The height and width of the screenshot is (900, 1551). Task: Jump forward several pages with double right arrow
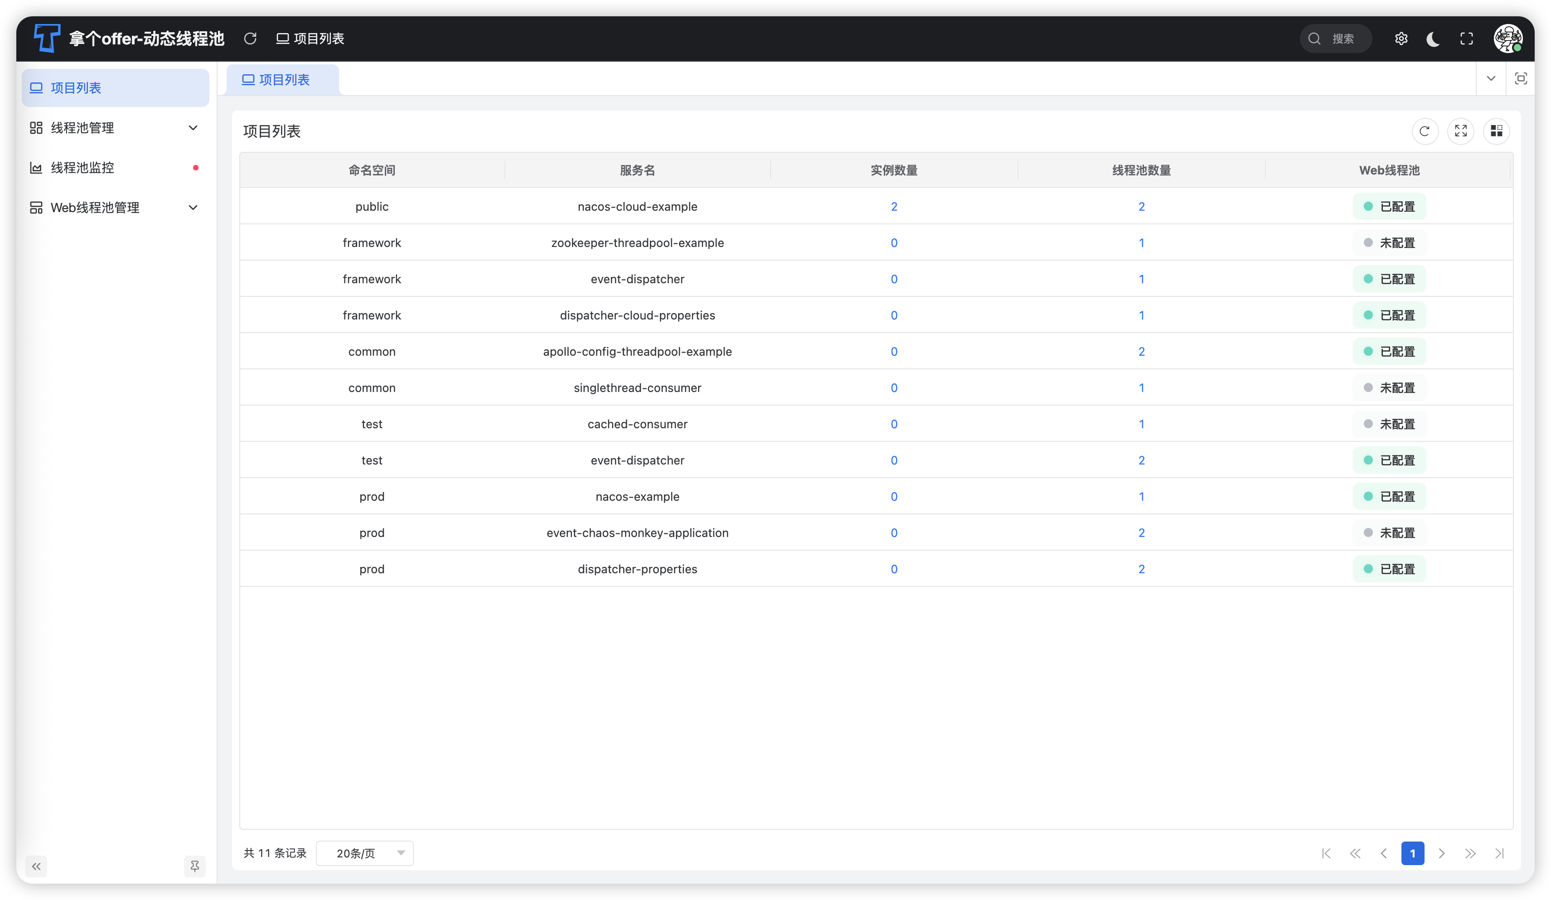1470,853
